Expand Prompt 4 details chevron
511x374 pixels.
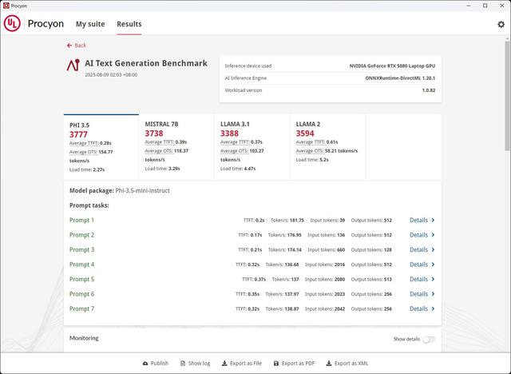coord(433,265)
